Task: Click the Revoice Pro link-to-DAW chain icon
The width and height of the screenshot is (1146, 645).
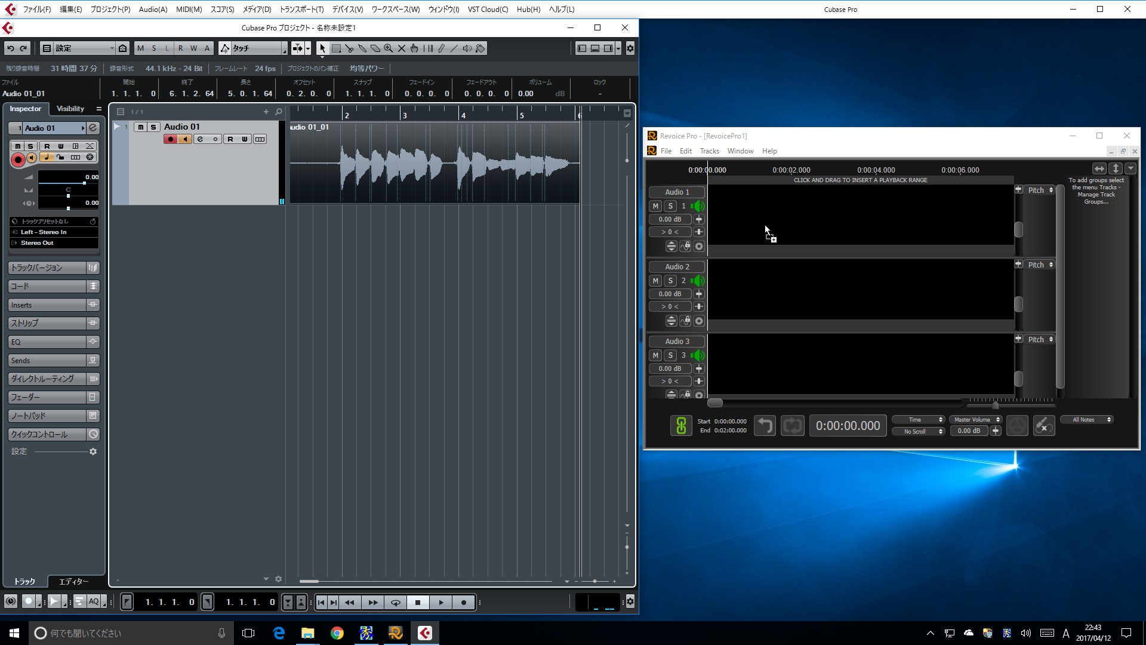Action: 681,426
